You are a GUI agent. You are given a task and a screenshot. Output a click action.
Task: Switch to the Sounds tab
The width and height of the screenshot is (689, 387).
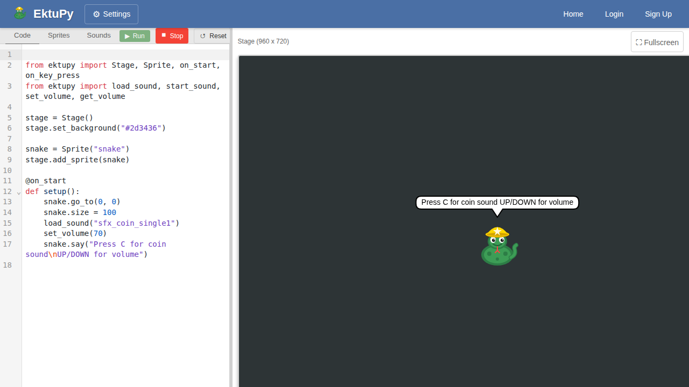99,35
